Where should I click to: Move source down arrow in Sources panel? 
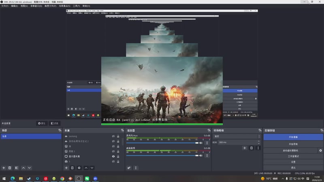coord(92,168)
